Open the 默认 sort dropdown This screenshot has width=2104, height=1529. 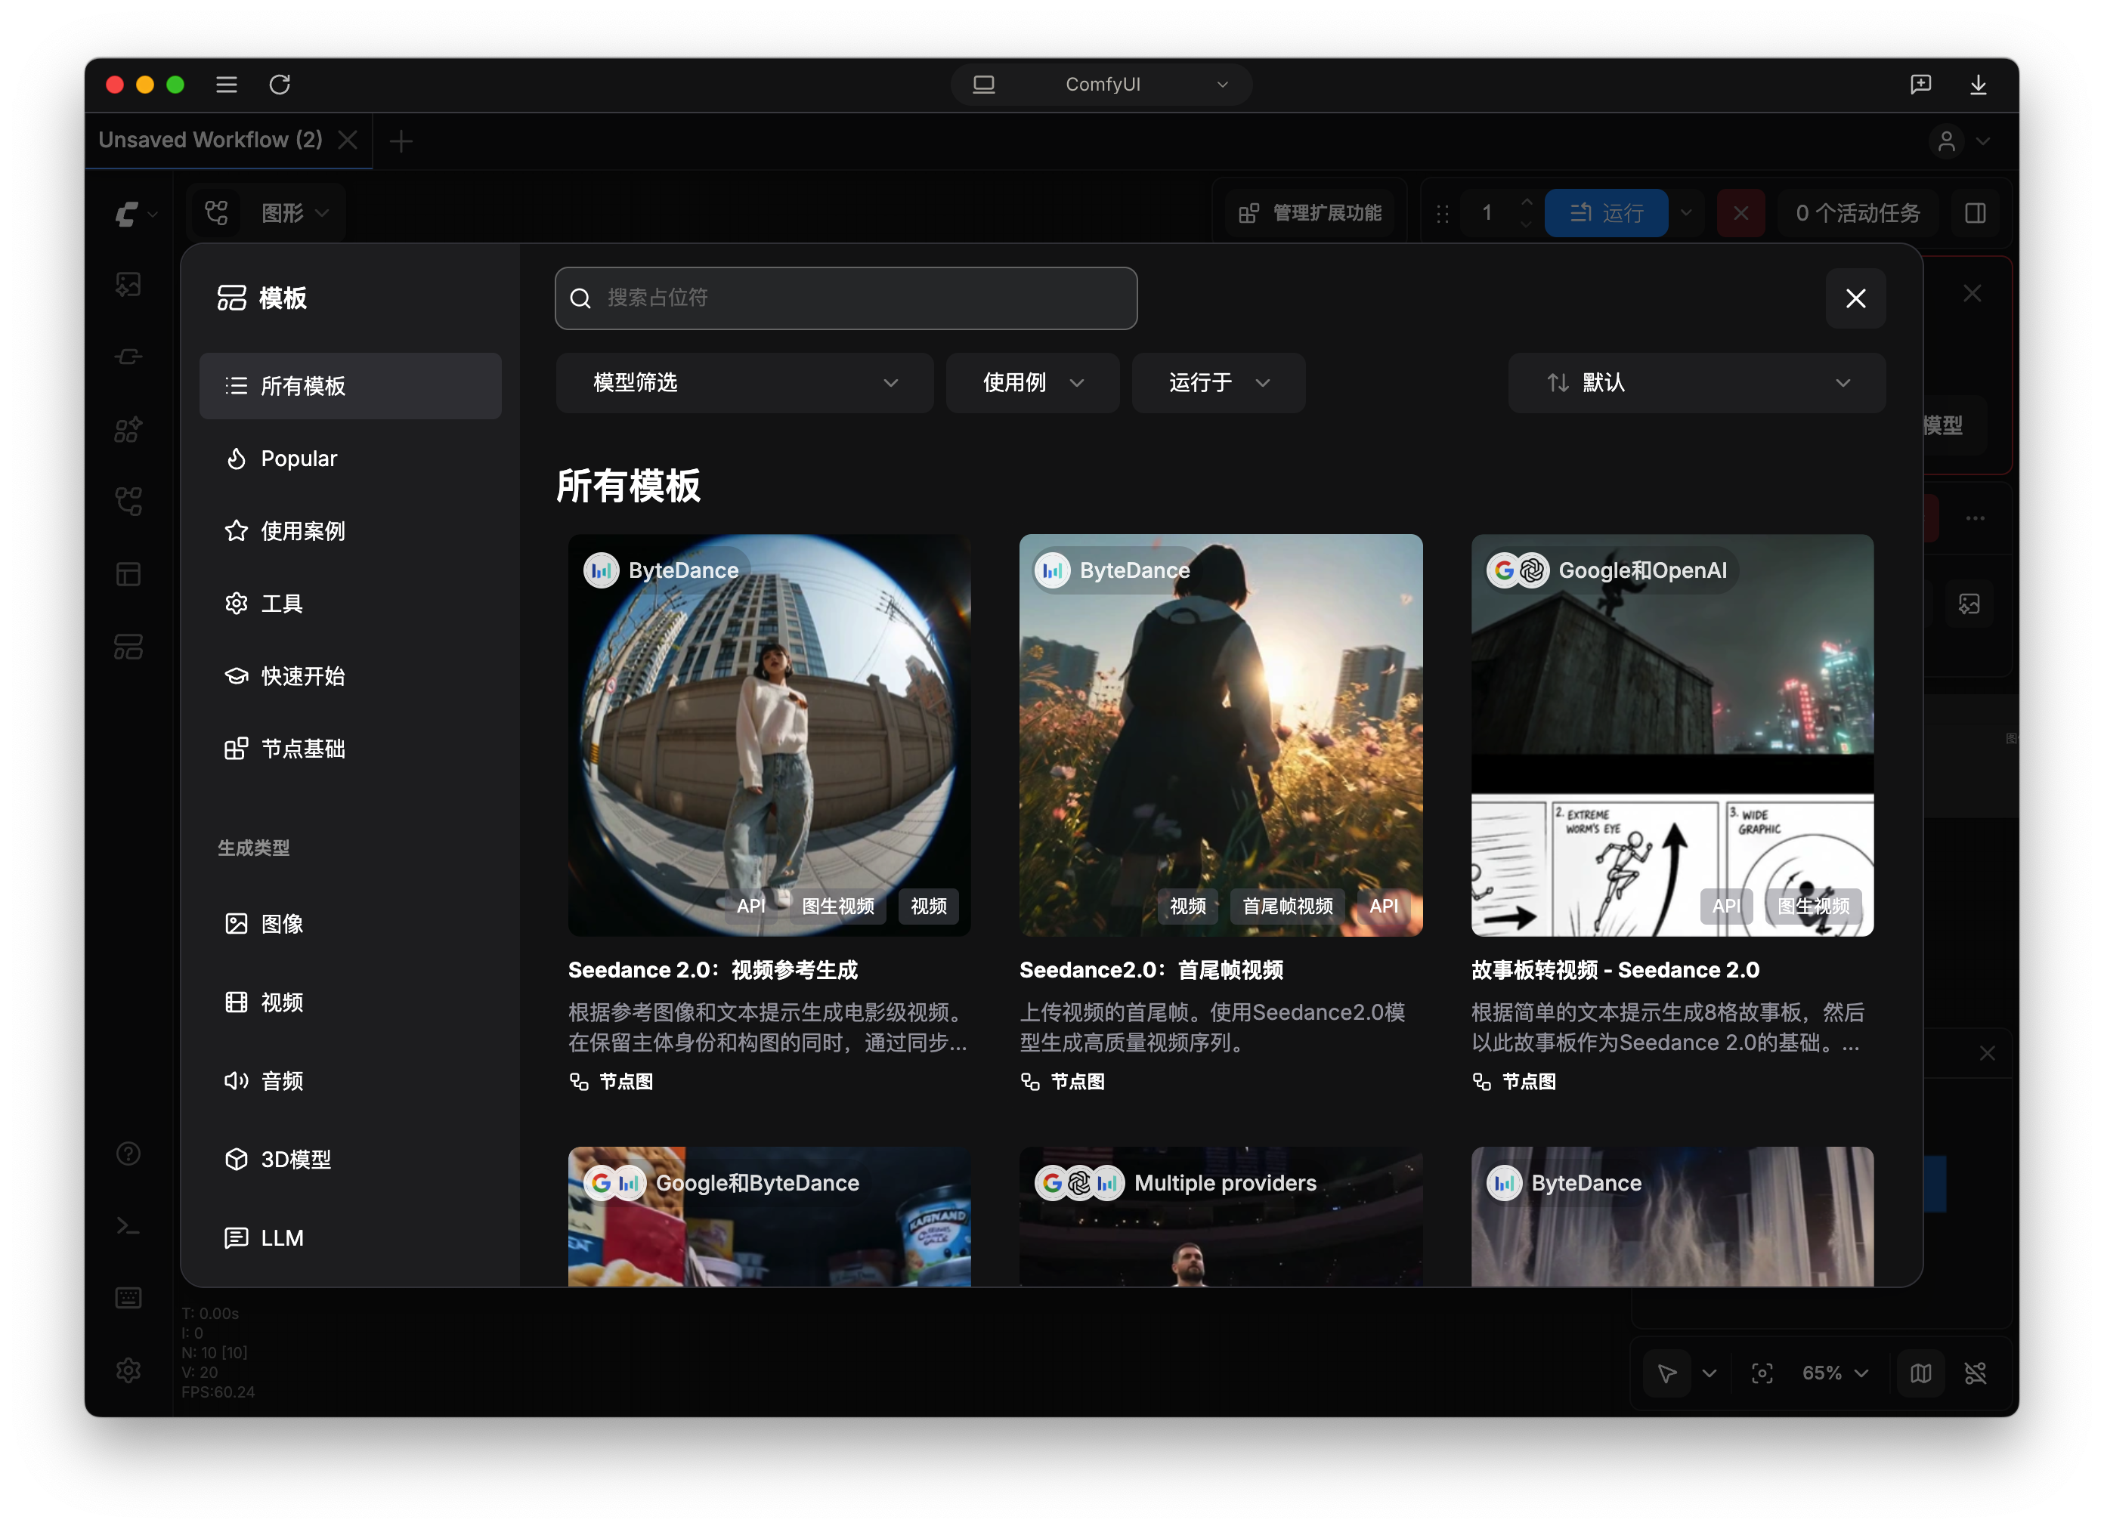pyautogui.click(x=1696, y=383)
